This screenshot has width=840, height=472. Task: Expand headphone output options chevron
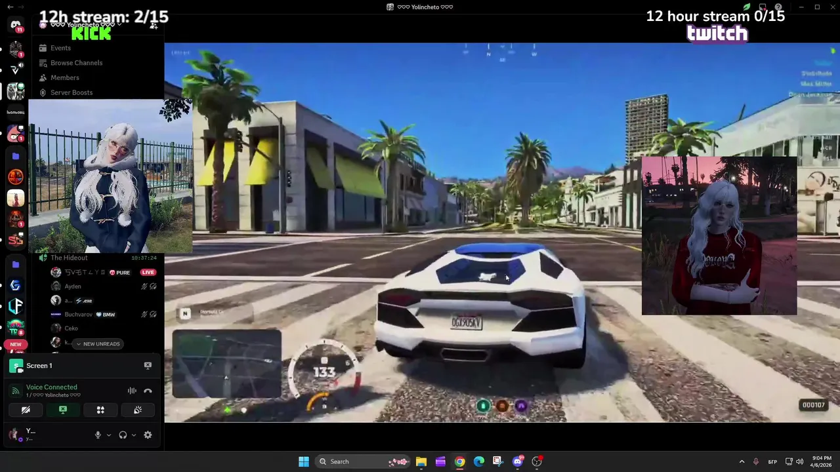tap(134, 435)
